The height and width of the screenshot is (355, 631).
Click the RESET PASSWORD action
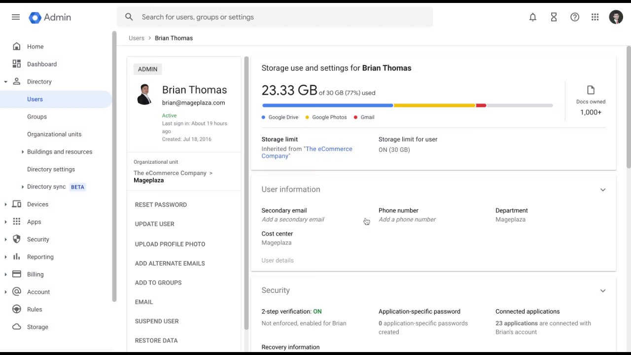[x=161, y=205]
